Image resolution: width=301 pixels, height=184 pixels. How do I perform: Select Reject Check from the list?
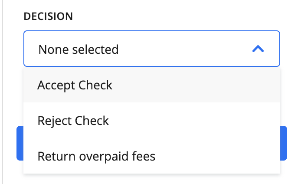tap(152, 121)
